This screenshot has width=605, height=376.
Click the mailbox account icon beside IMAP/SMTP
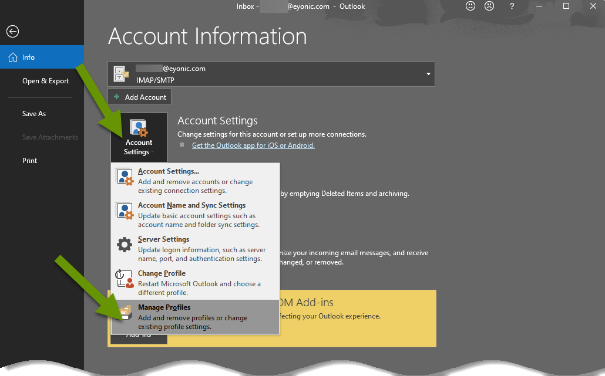(x=121, y=74)
